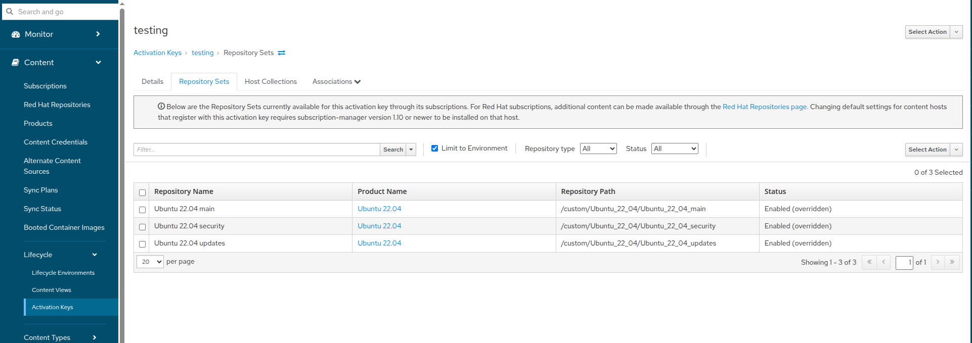Open the Status filter dropdown
Image resolution: width=972 pixels, height=343 pixels.
(675, 149)
